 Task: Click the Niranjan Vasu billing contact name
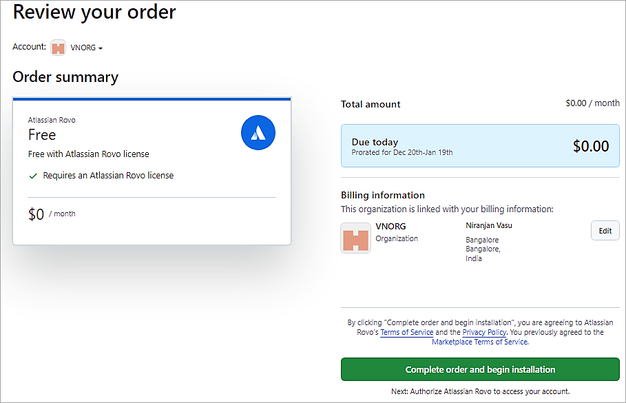point(489,225)
